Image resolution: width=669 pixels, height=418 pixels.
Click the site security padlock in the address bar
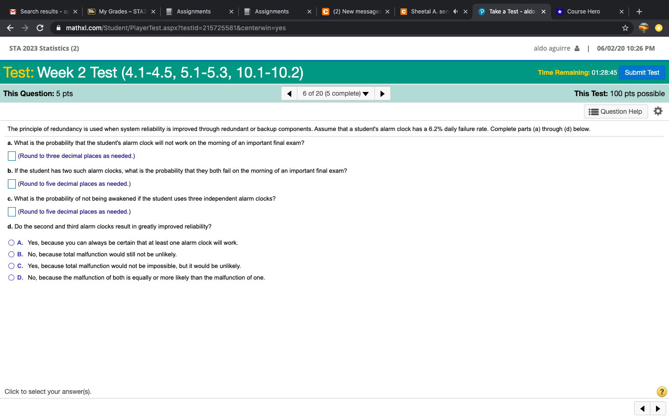click(58, 27)
